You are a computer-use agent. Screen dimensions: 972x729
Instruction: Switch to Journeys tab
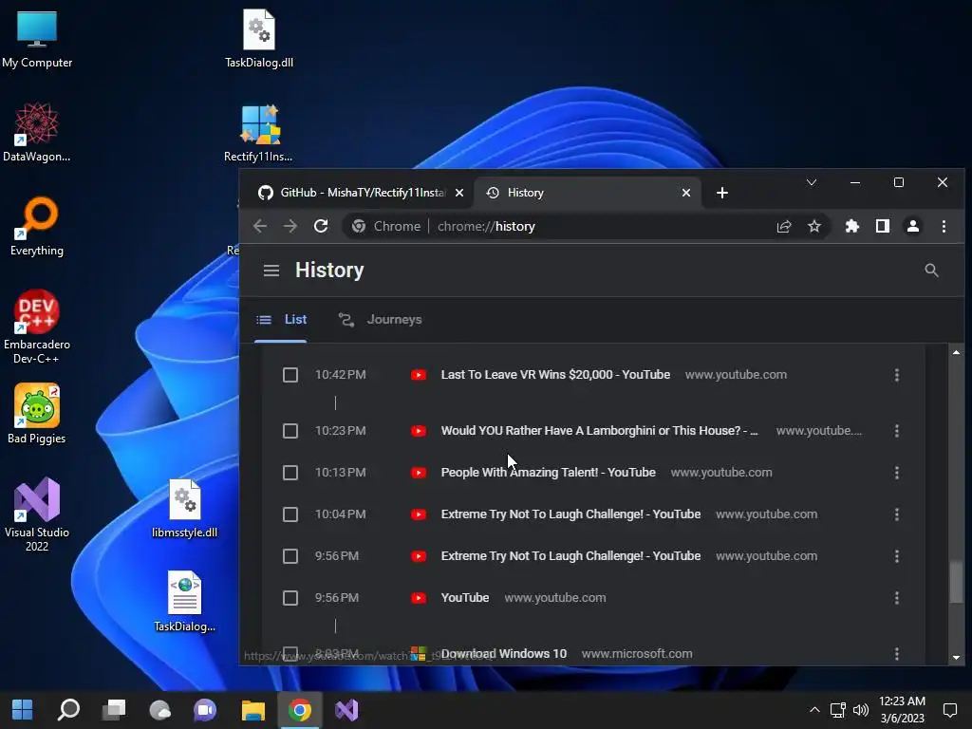point(380,320)
